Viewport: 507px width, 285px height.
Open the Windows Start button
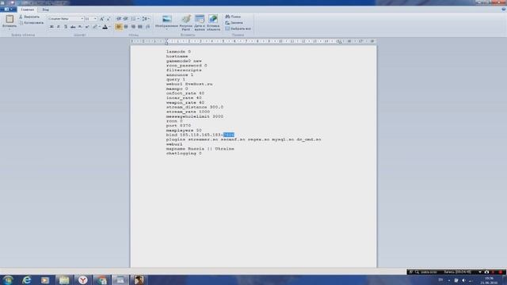[x=8, y=279]
